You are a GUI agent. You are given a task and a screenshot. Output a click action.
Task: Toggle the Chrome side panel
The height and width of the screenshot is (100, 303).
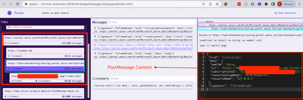(x=273, y=4)
